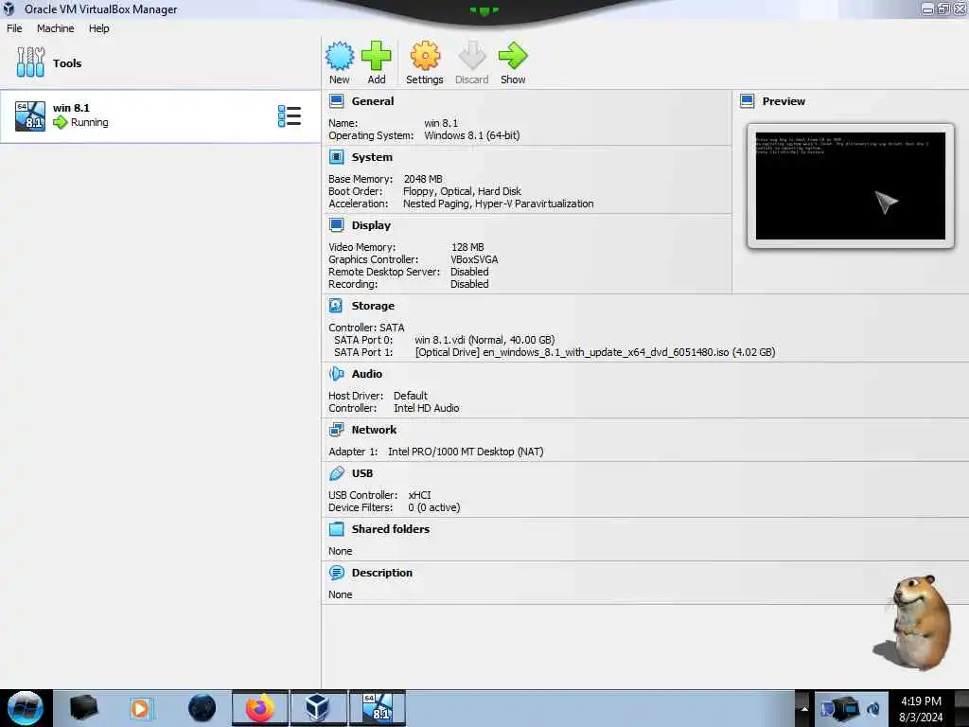This screenshot has width=969, height=727.
Task: Click the VirtualBox title bar logo icon
Action: 9,9
